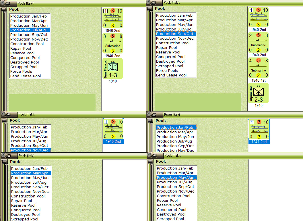Select the transport ship counter in the Jul/Aug-highlighted window
The width and height of the screenshot is (303, 221).
pos(113,18)
